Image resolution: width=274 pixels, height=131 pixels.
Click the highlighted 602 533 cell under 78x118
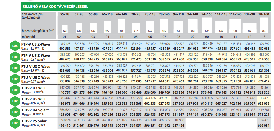[x=150, y=104]
